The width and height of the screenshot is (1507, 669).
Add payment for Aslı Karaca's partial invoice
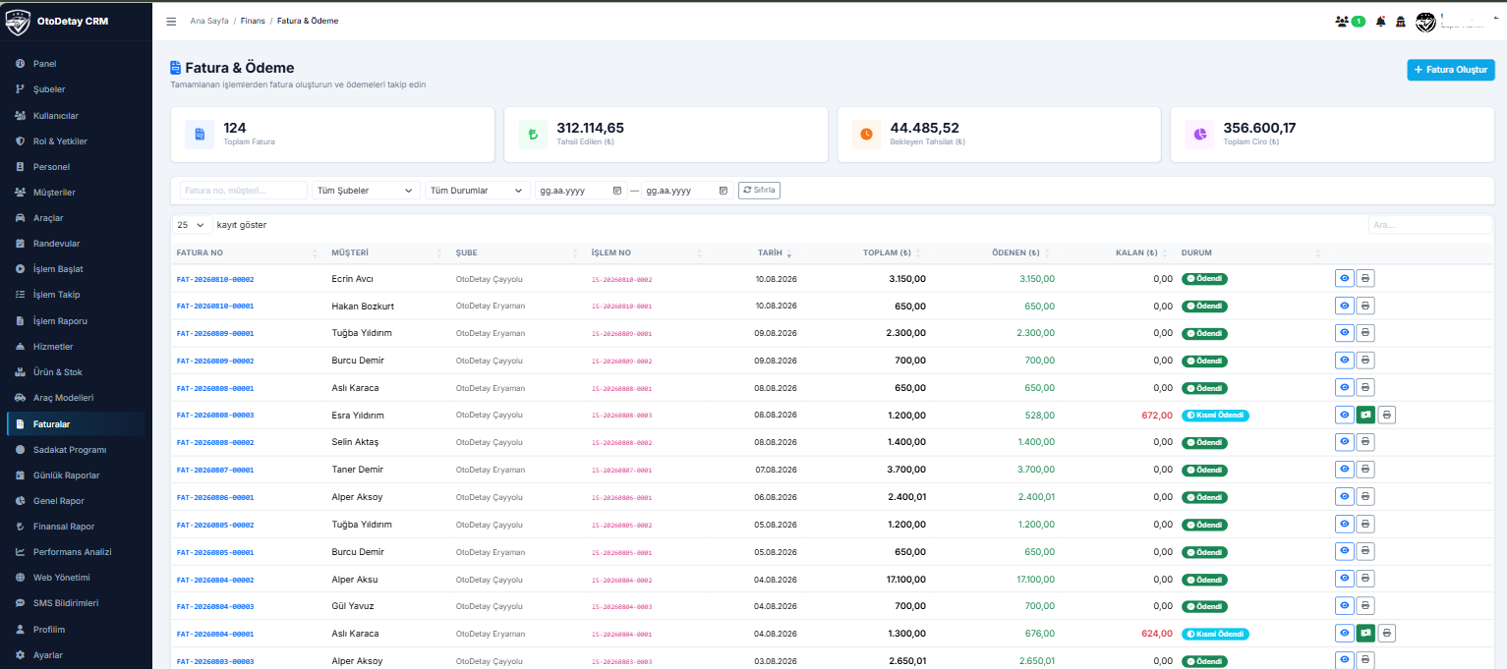[x=1365, y=634]
